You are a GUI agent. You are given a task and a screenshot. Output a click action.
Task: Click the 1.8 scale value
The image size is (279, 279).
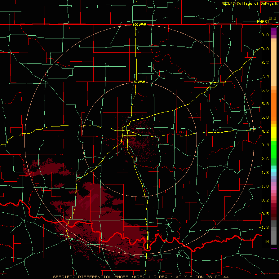tap(265, 173)
